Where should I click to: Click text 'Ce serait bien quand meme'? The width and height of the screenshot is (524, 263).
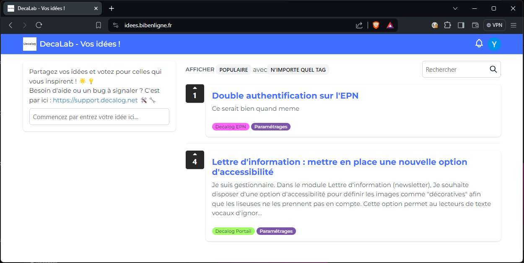click(x=256, y=109)
